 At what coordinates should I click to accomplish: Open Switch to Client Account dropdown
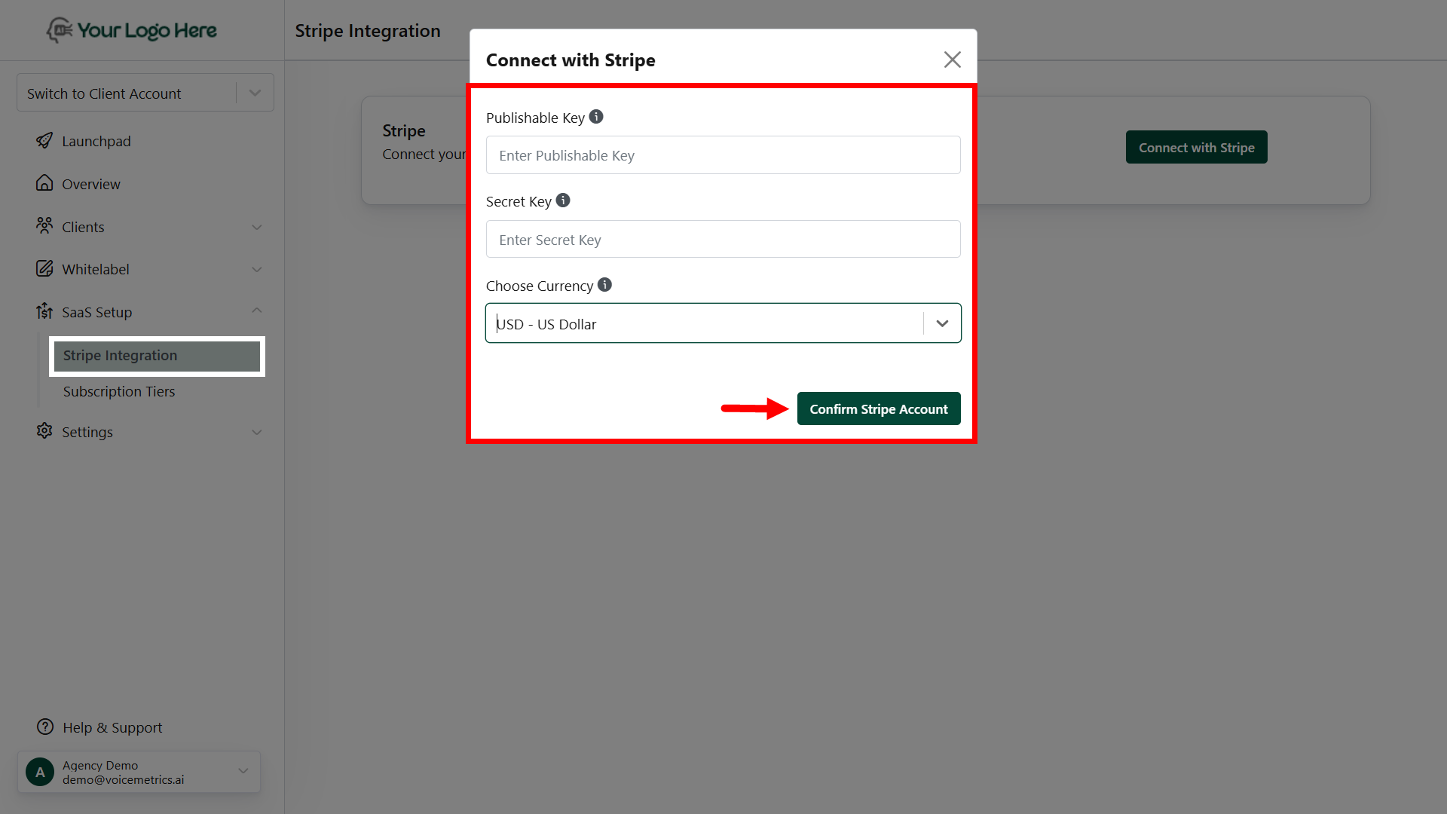255,93
